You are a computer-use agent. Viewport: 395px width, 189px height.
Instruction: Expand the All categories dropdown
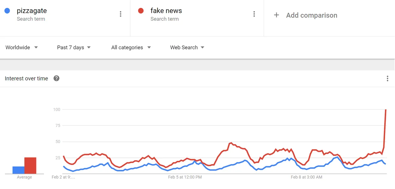(x=131, y=47)
